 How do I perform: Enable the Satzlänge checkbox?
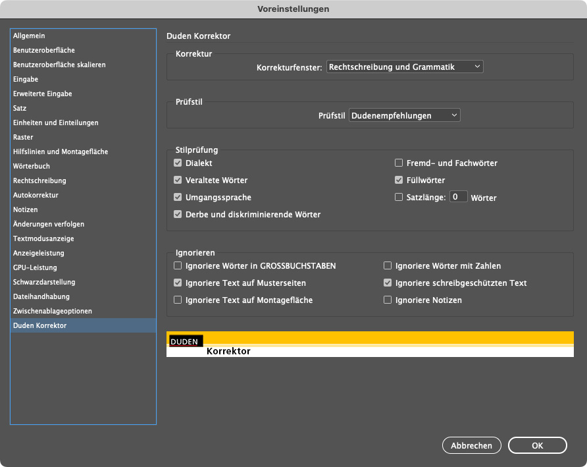point(399,197)
